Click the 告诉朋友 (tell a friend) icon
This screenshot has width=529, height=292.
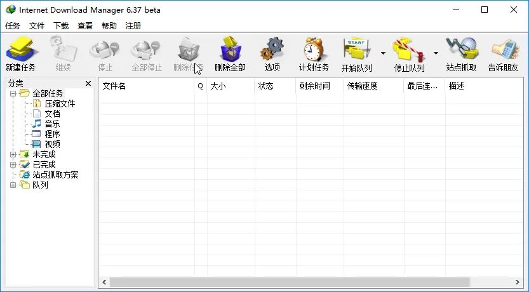tap(504, 50)
